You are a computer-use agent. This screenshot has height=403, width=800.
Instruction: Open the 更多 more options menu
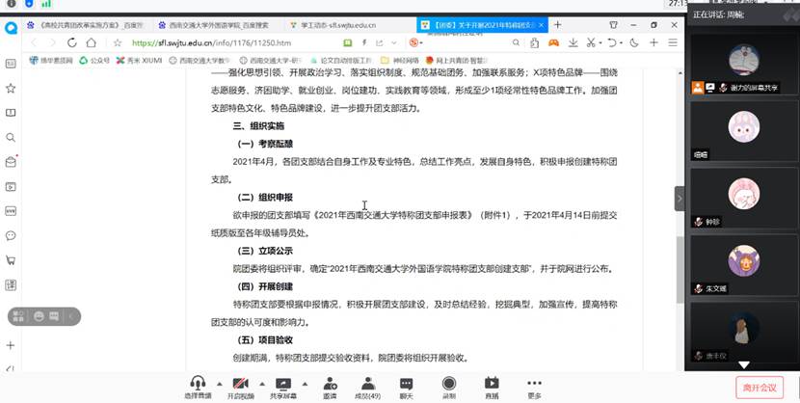click(534, 388)
